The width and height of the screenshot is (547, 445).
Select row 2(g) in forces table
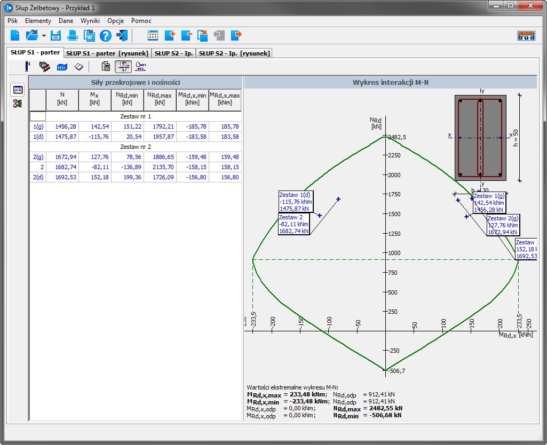point(38,156)
